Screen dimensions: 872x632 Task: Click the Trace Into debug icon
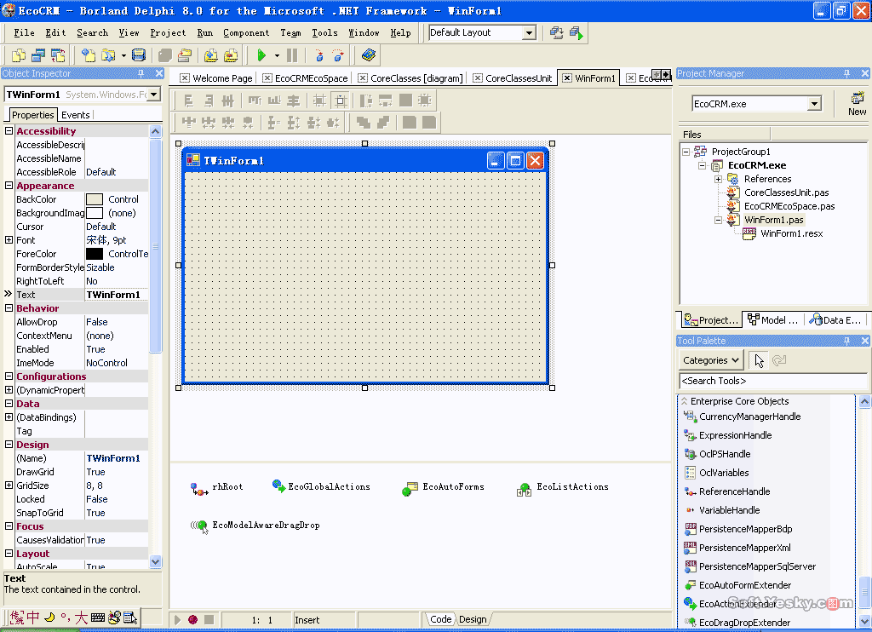pyautogui.click(x=319, y=55)
